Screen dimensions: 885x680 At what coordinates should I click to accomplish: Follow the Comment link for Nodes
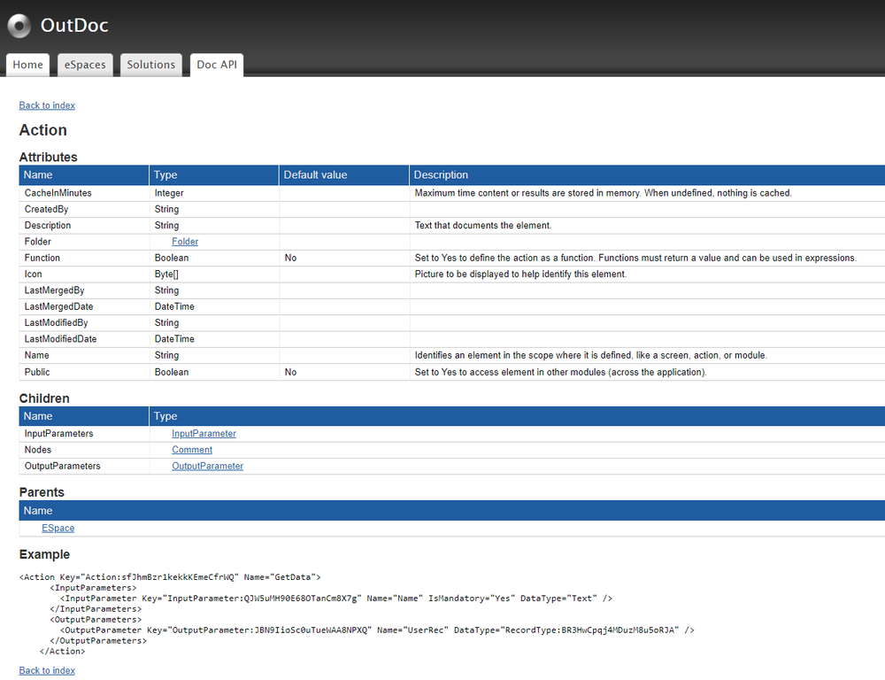(191, 449)
